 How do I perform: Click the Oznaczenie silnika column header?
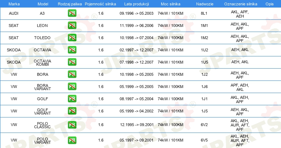coord(241,4)
